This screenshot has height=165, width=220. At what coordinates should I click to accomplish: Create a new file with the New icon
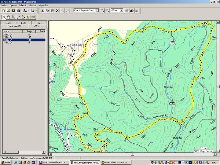pos(4,11)
